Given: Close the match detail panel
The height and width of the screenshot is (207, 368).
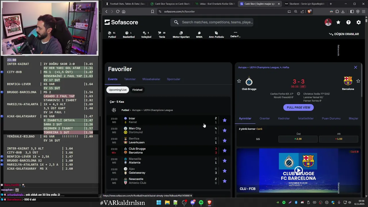Looking at the screenshot, I should coord(356,67).
